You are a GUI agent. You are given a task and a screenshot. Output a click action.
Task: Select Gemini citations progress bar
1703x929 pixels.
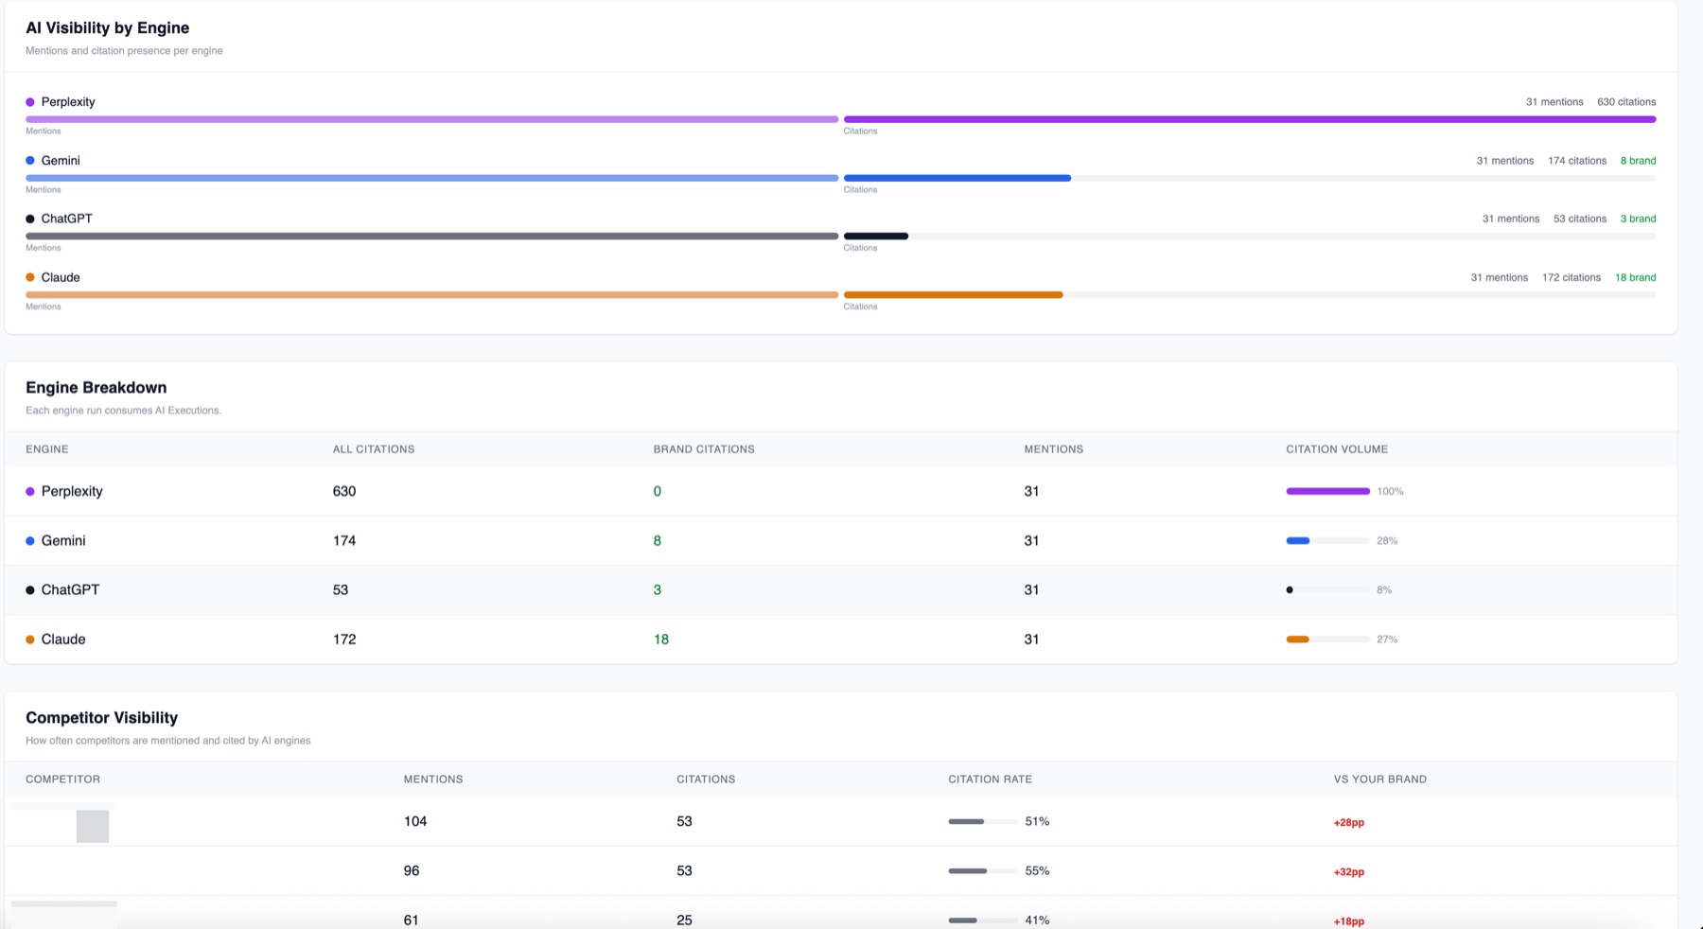1250,178
